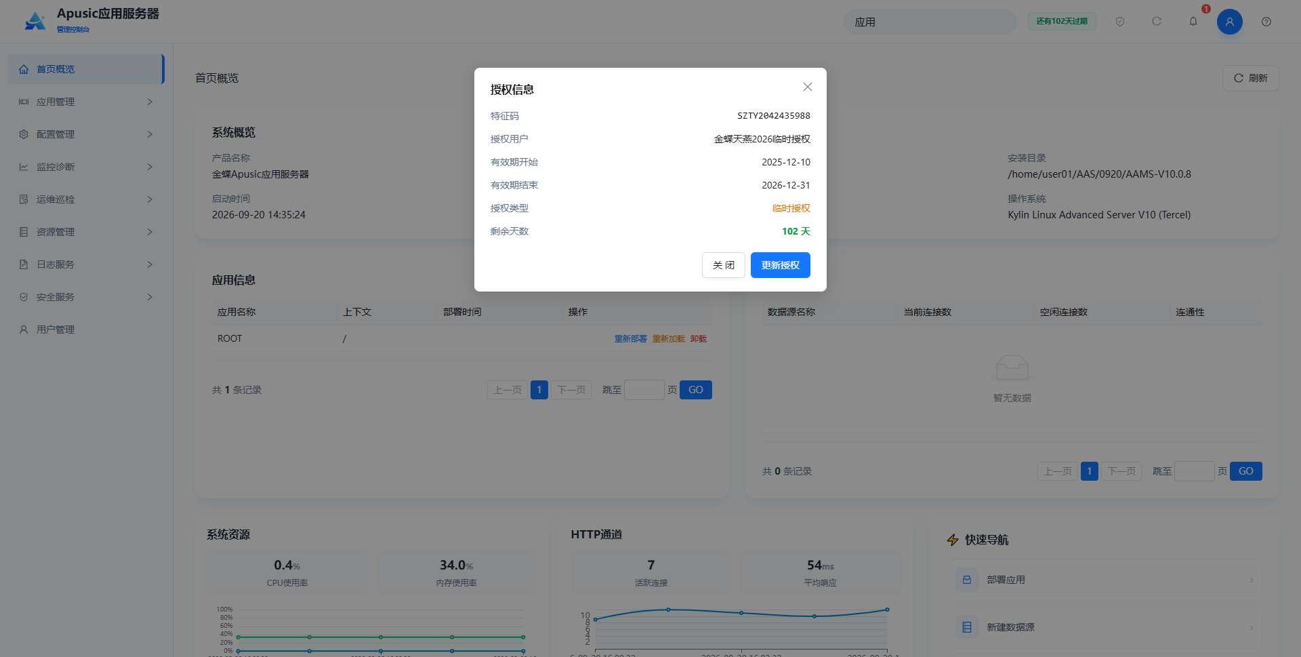Click the 安全服务 shield icon
1301x657 pixels.
tap(24, 297)
